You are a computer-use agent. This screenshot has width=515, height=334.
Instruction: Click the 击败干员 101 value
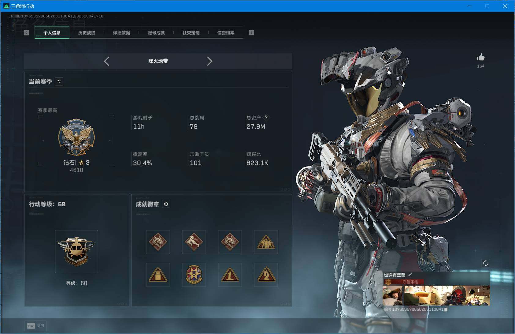pyautogui.click(x=196, y=163)
